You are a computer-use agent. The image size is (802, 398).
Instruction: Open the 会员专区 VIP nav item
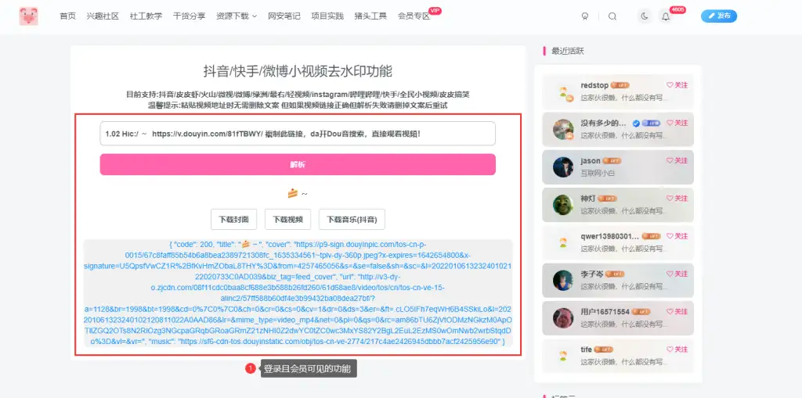tap(414, 16)
